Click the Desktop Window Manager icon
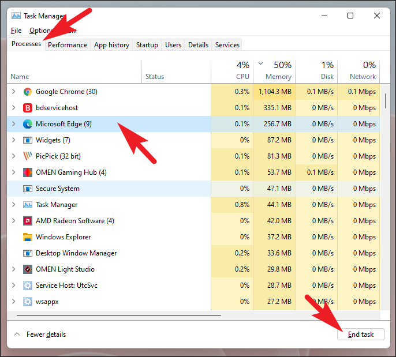Image resolution: width=396 pixels, height=357 pixels. [x=28, y=253]
